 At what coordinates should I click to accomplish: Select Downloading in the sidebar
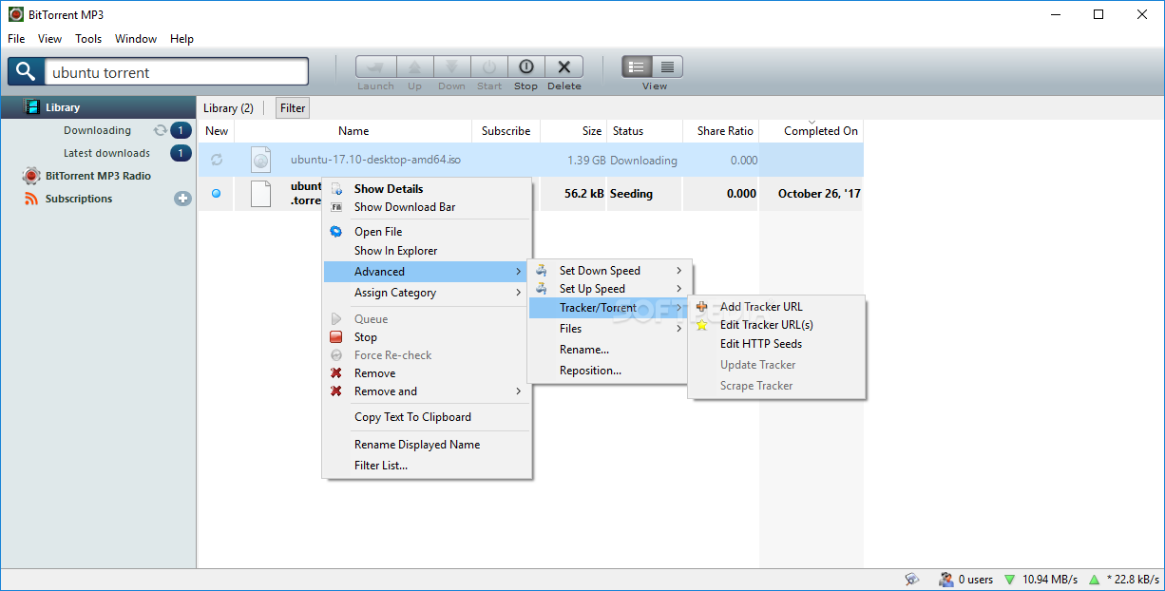(x=97, y=130)
